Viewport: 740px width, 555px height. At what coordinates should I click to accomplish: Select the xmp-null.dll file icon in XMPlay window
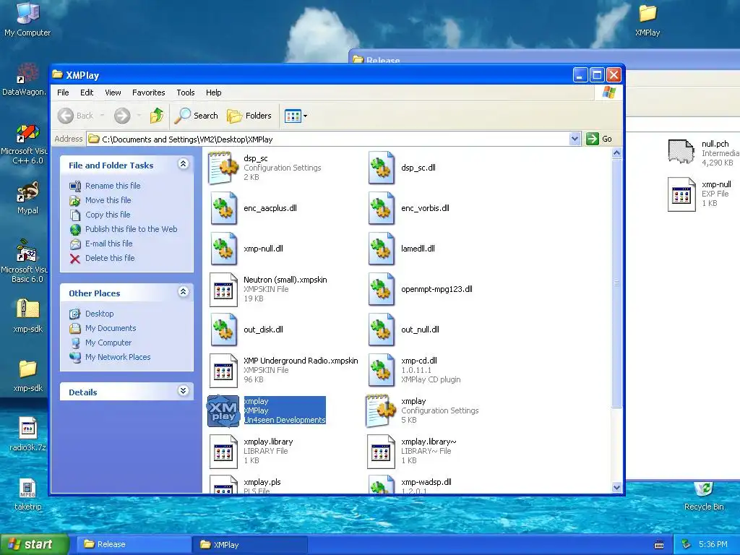(x=224, y=249)
